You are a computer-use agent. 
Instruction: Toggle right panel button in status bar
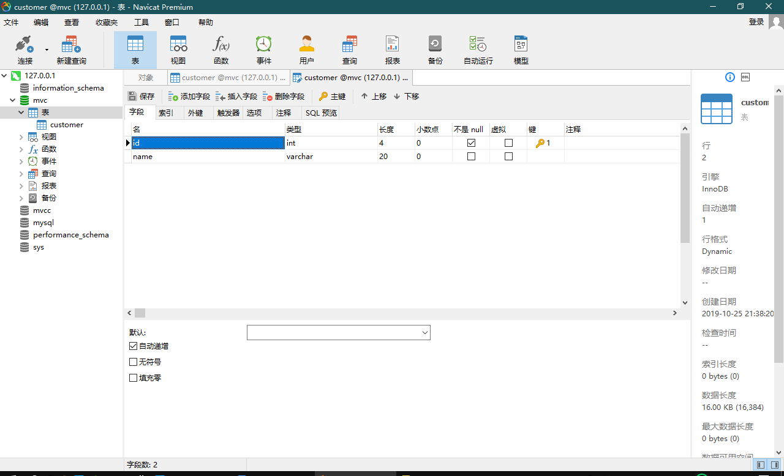tap(775, 465)
